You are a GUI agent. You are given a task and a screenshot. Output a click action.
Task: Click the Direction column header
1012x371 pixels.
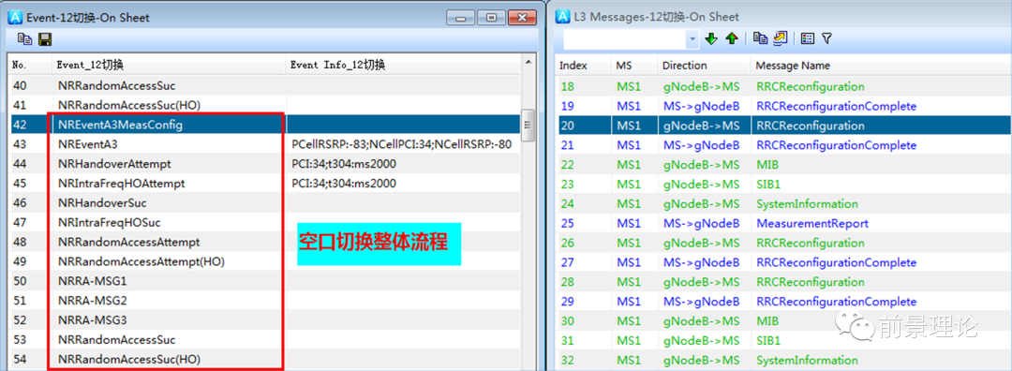pyautogui.click(x=704, y=66)
